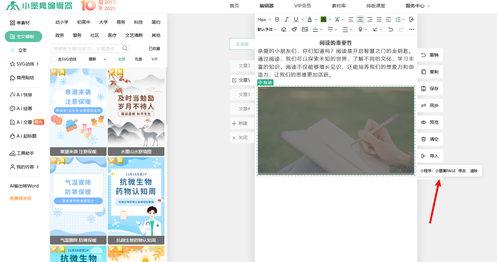Click the 导入 import side button
The width and height of the screenshot is (497, 262).
tap(430, 156)
